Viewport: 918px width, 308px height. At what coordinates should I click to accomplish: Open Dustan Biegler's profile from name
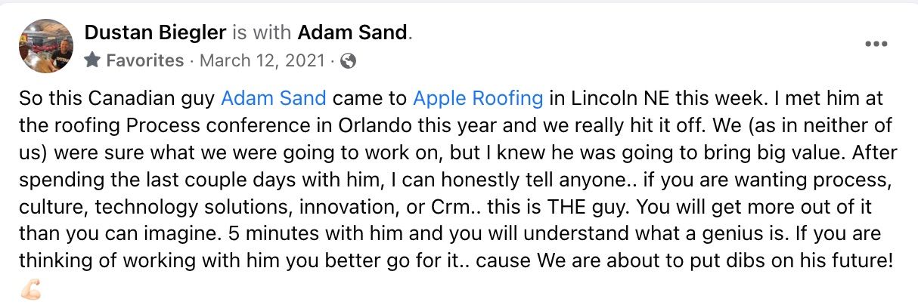click(x=156, y=32)
